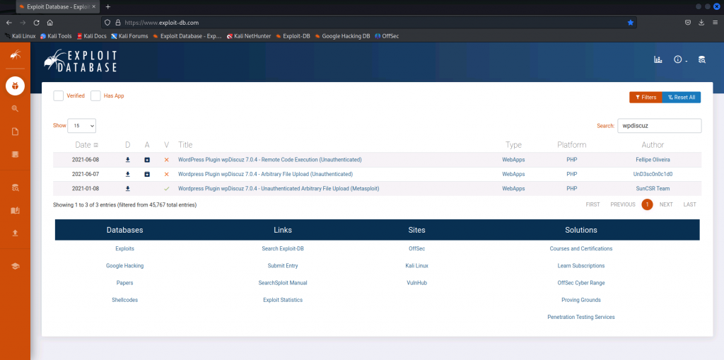
Task: Open the Kali Tools bookmark
Action: [56, 35]
